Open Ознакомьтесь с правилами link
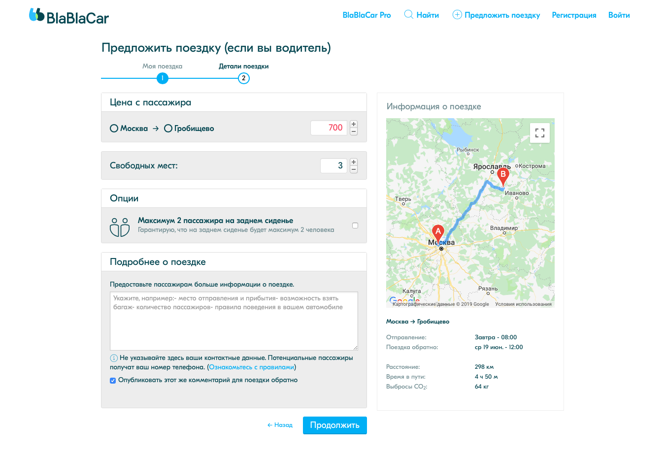 point(251,367)
